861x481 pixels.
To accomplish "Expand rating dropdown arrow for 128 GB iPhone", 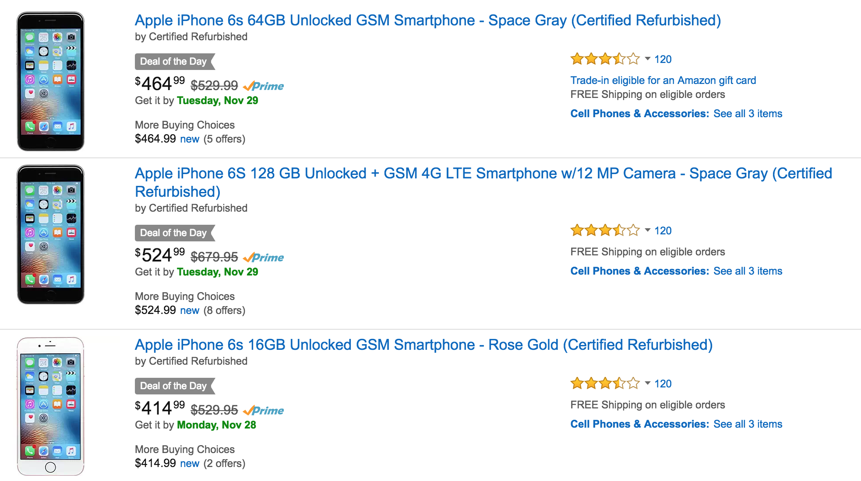I will click(x=647, y=230).
